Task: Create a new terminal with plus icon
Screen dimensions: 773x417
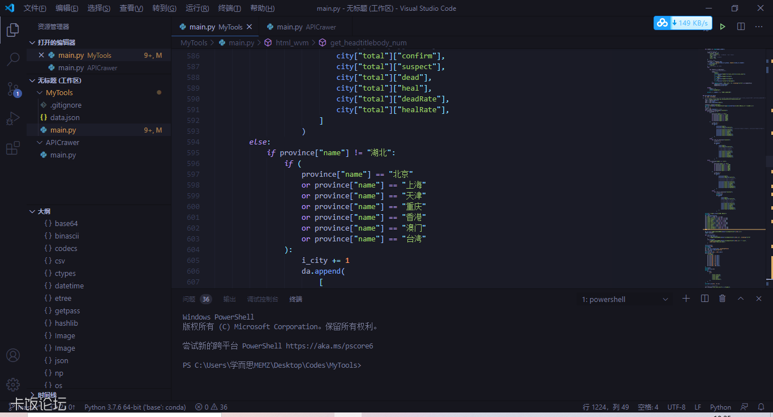Action: click(686, 299)
